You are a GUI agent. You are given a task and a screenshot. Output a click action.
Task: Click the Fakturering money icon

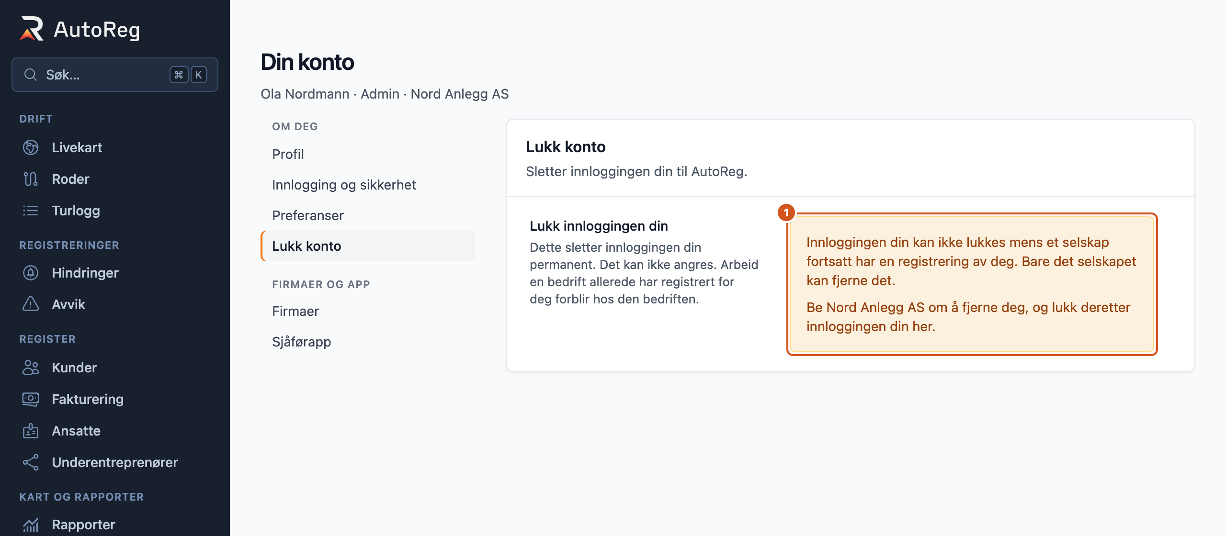[31, 399]
